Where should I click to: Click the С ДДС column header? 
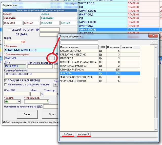102,47
